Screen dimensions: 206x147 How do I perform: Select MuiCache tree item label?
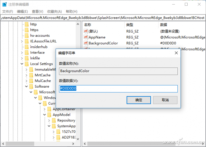point(43,81)
